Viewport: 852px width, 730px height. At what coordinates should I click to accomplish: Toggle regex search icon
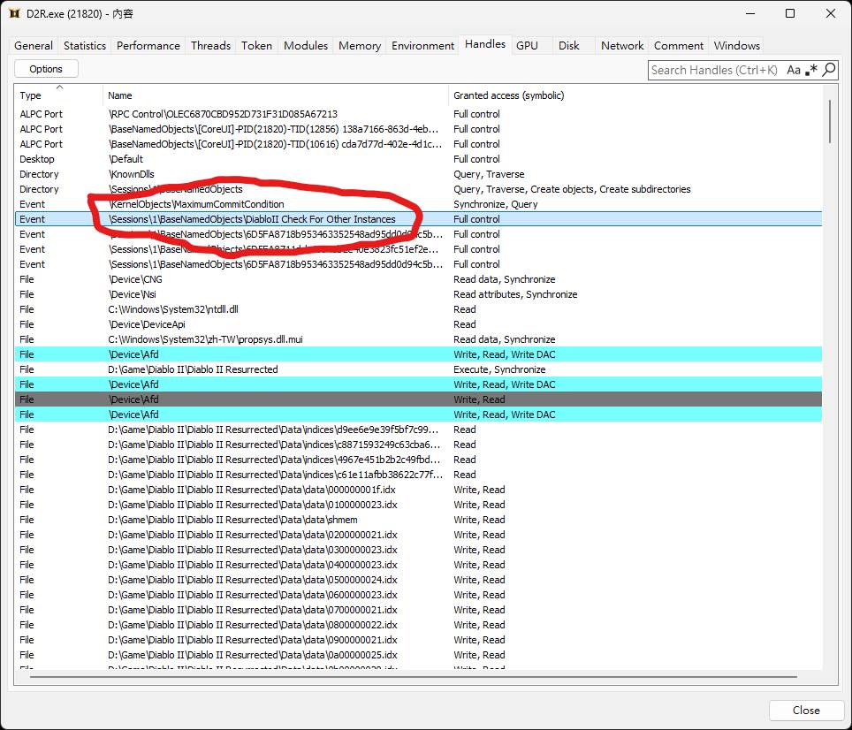coord(811,70)
